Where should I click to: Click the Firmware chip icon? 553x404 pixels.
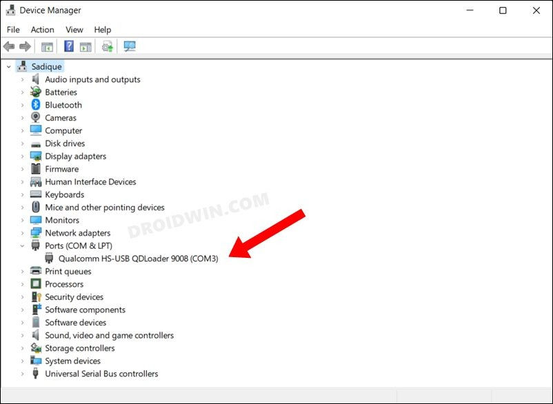(36, 169)
